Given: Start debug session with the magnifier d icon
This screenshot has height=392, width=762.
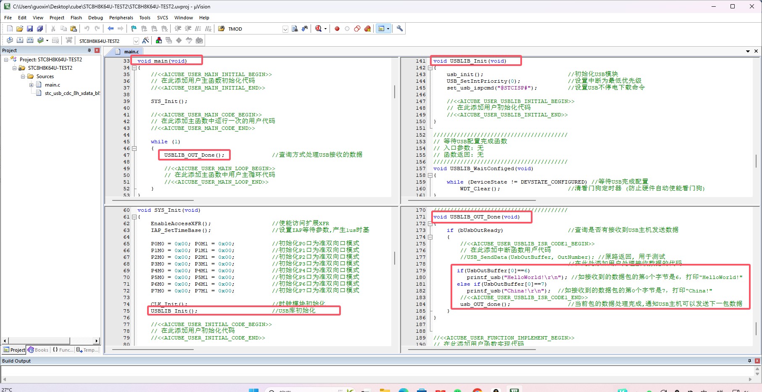Looking at the screenshot, I should tap(318, 29).
